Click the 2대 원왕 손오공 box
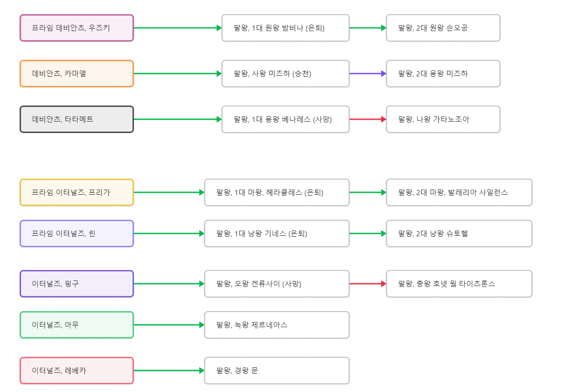This screenshot has height=392, width=579. pyautogui.click(x=443, y=28)
